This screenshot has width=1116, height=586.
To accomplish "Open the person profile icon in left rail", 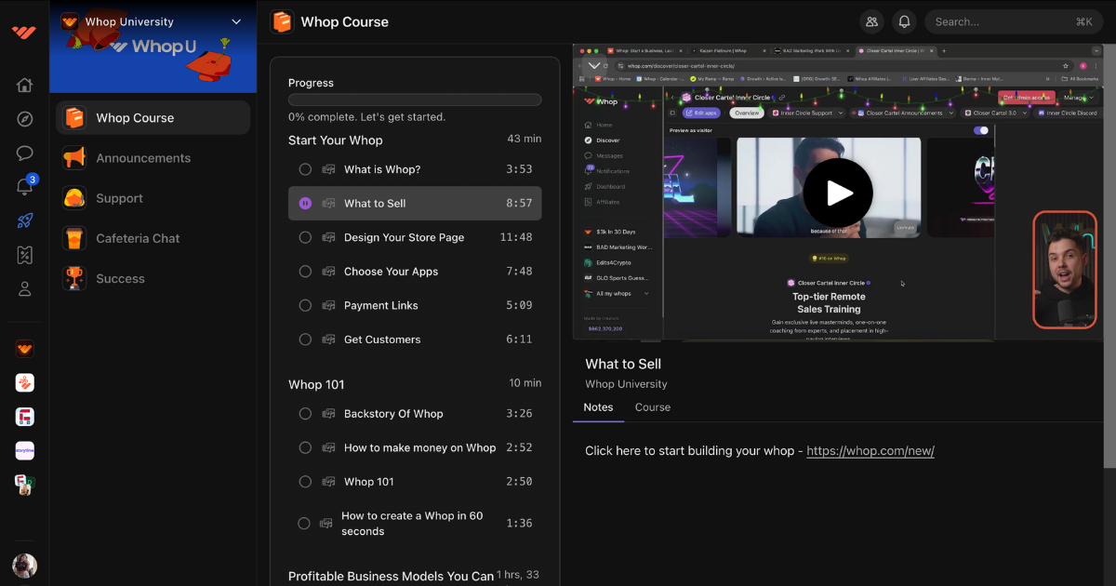I will pos(24,289).
